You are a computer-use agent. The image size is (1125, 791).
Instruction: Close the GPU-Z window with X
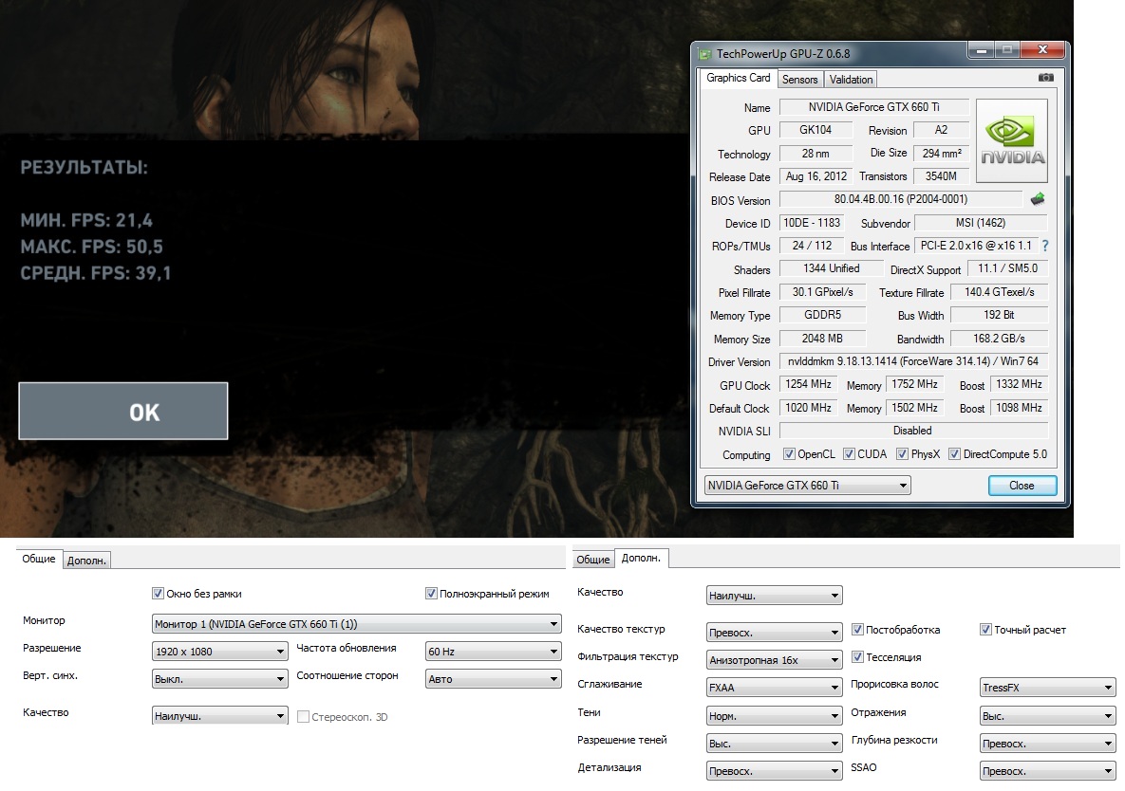pyautogui.click(x=1042, y=50)
